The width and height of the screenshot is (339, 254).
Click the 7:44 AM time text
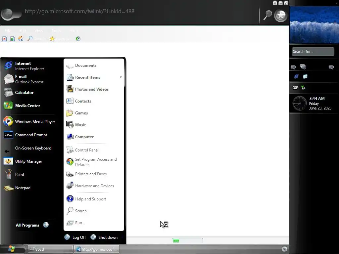click(x=317, y=98)
